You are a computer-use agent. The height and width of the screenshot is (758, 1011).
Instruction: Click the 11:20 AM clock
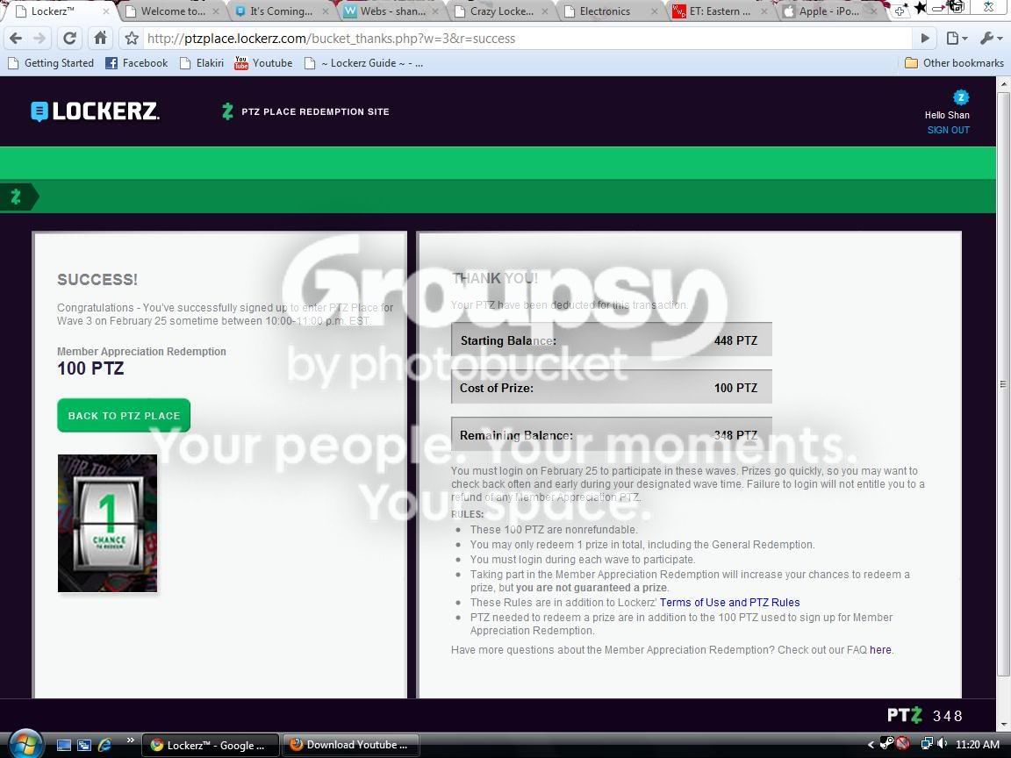978,745
